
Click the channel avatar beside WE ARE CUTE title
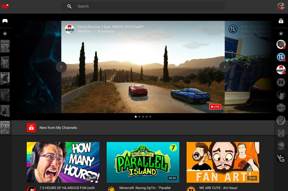point(191,189)
